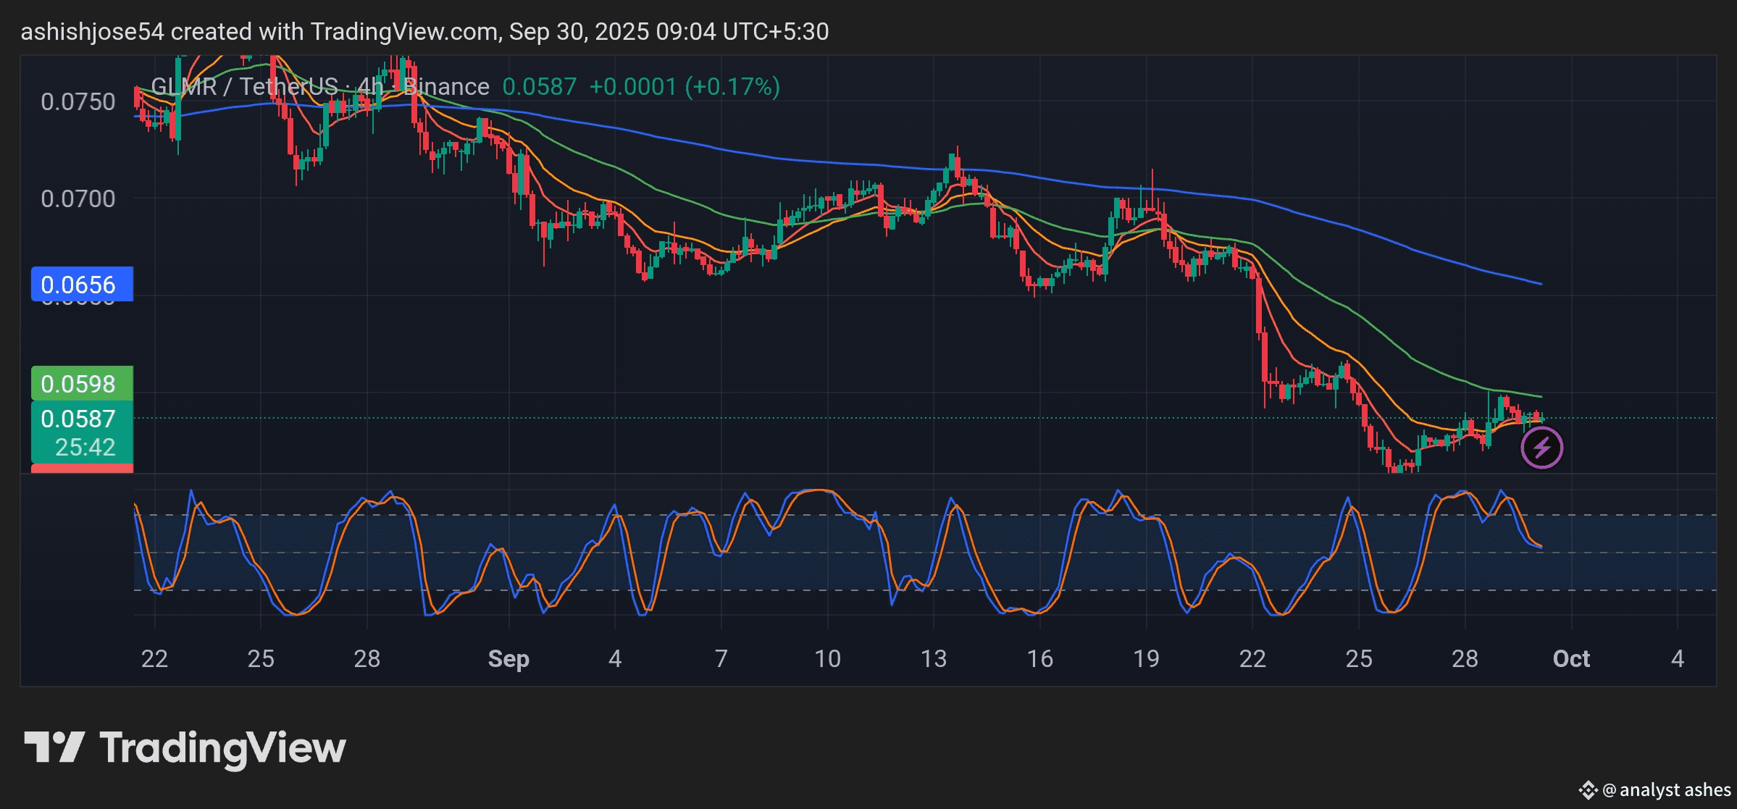The image size is (1737, 809).
Task: Click Binance exchange name in legend
Action: pyautogui.click(x=446, y=87)
